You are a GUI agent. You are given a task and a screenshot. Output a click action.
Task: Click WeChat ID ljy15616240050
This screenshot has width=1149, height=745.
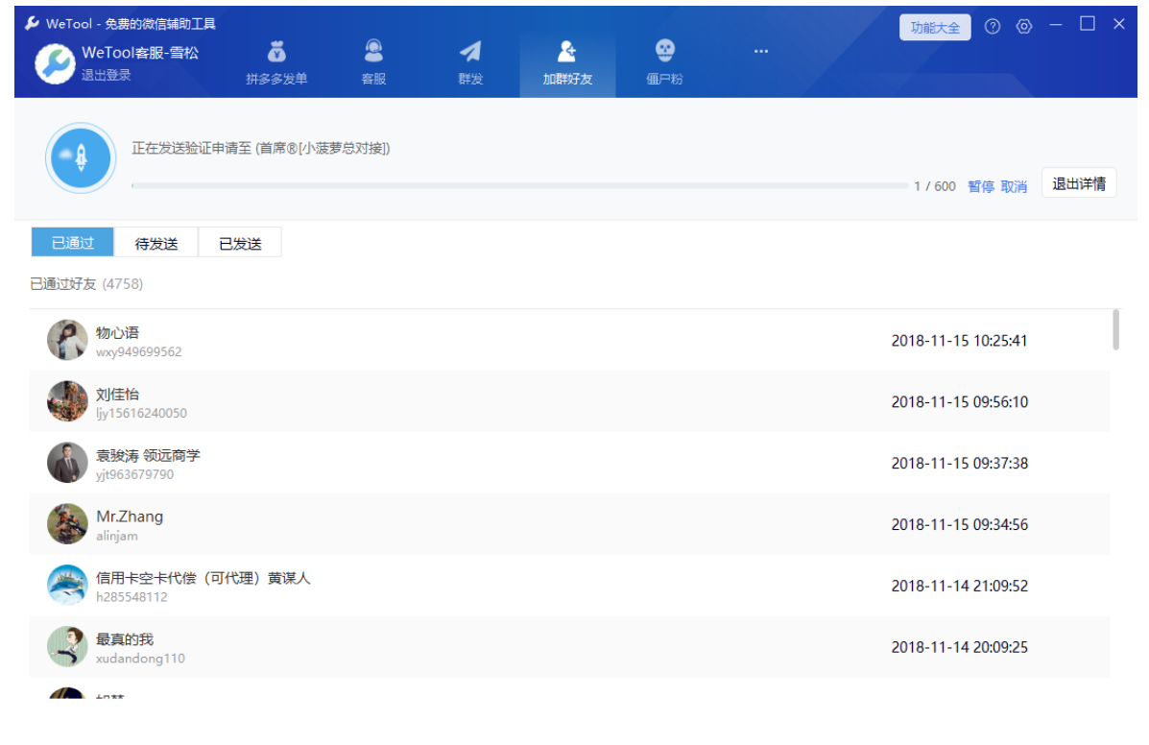point(141,413)
